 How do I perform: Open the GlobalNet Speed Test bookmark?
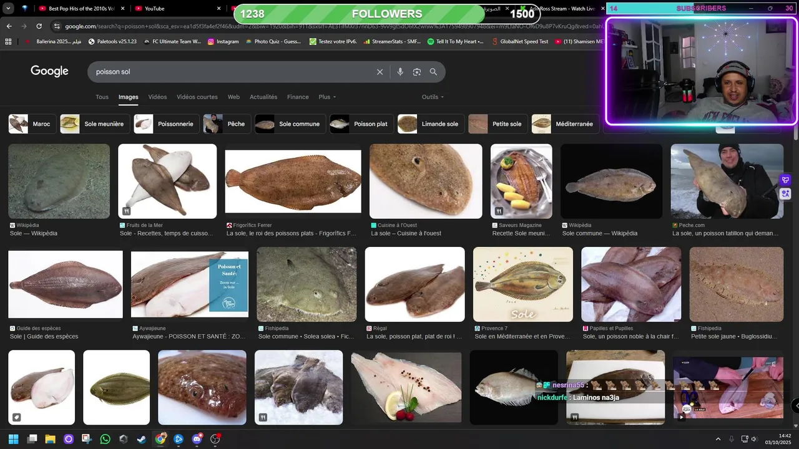tap(519, 42)
